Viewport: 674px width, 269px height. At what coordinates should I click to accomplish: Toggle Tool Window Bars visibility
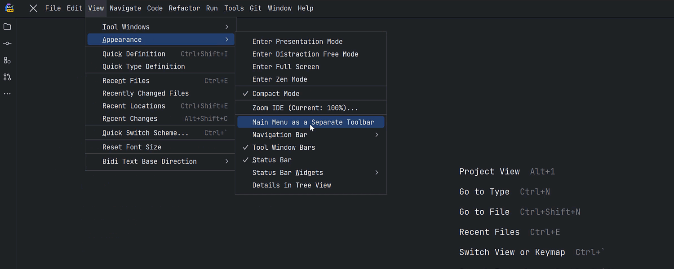click(284, 148)
